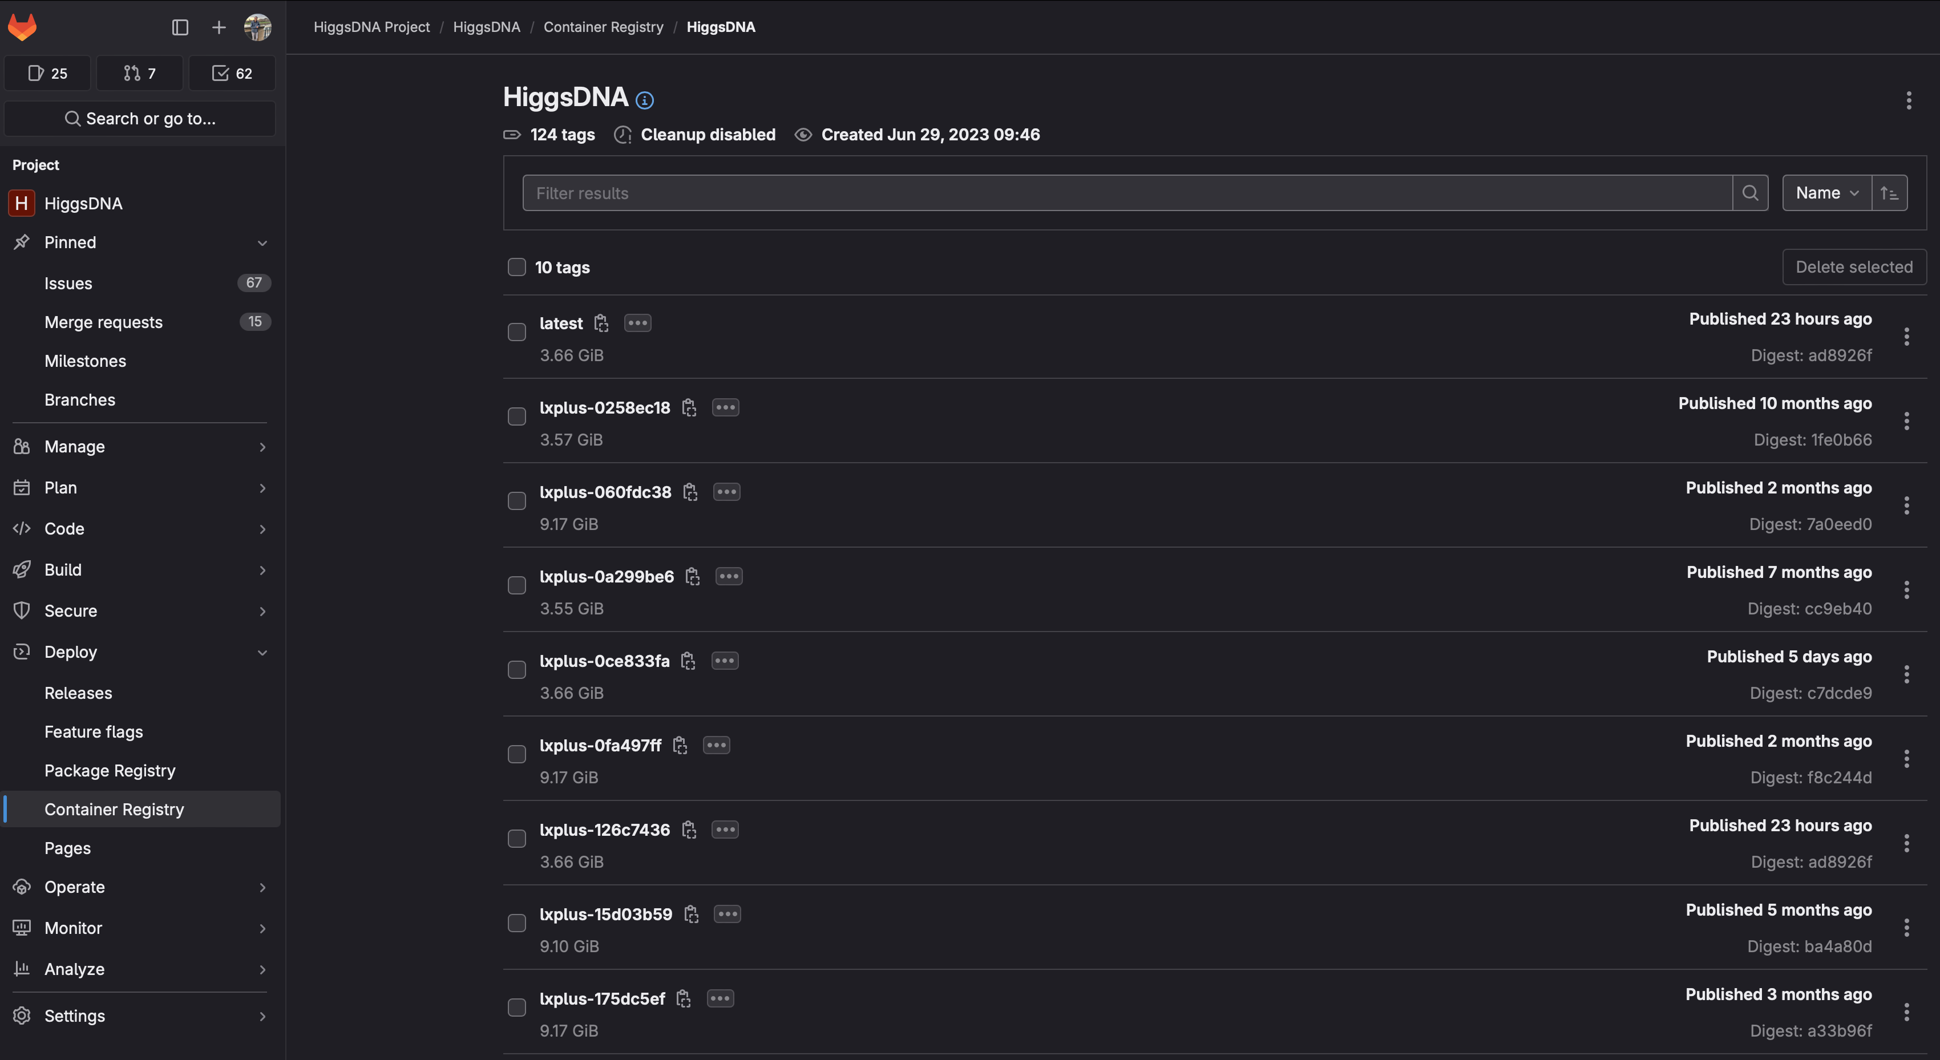
Task: Select the lxplus-126c7436 checkbox
Action: (516, 838)
